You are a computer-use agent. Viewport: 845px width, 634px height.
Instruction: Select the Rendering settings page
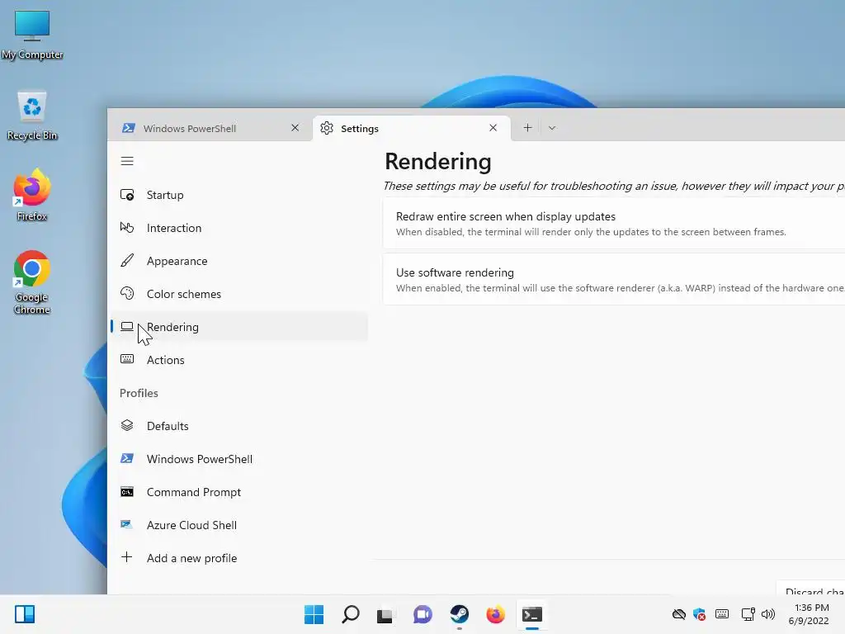239,327
